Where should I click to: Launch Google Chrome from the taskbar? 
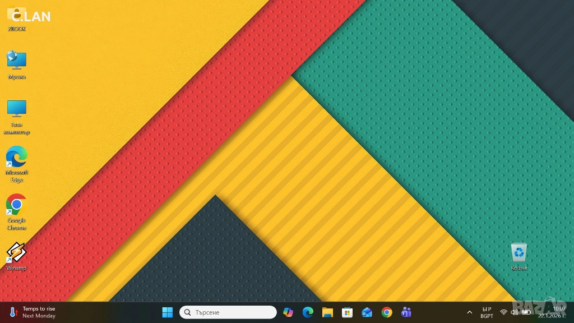387,312
